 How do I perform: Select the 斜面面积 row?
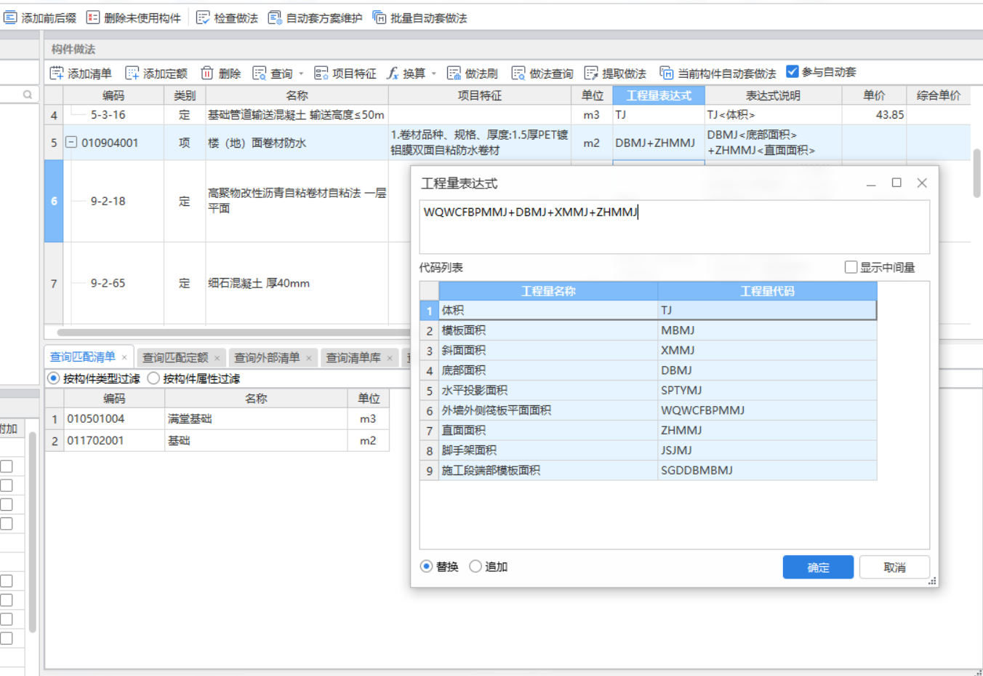648,350
